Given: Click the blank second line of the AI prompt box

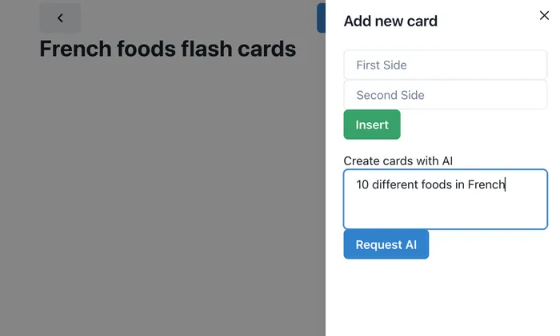Looking at the screenshot, I should coord(445,208).
